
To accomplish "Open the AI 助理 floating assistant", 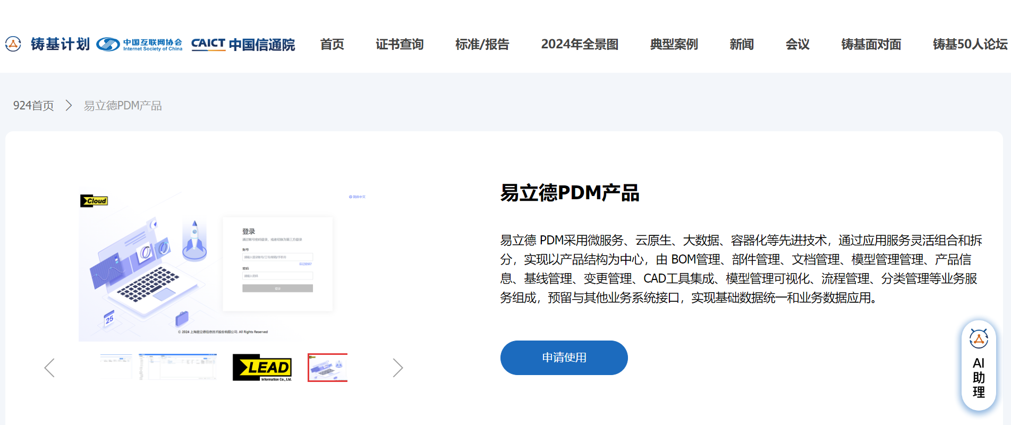I will pyautogui.click(x=979, y=365).
